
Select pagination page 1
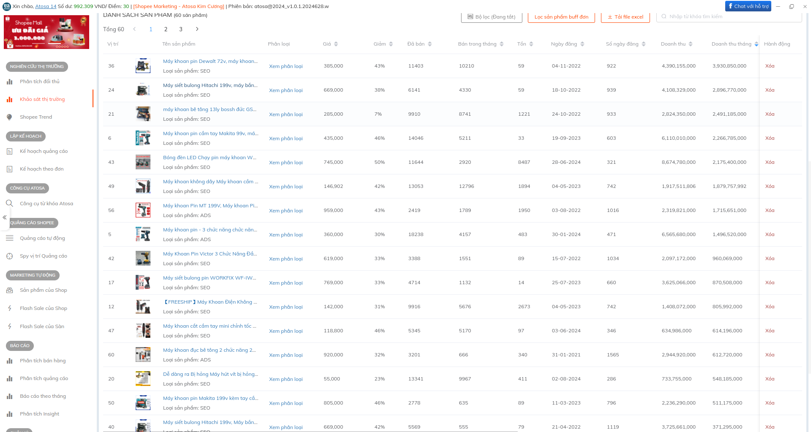(x=151, y=29)
